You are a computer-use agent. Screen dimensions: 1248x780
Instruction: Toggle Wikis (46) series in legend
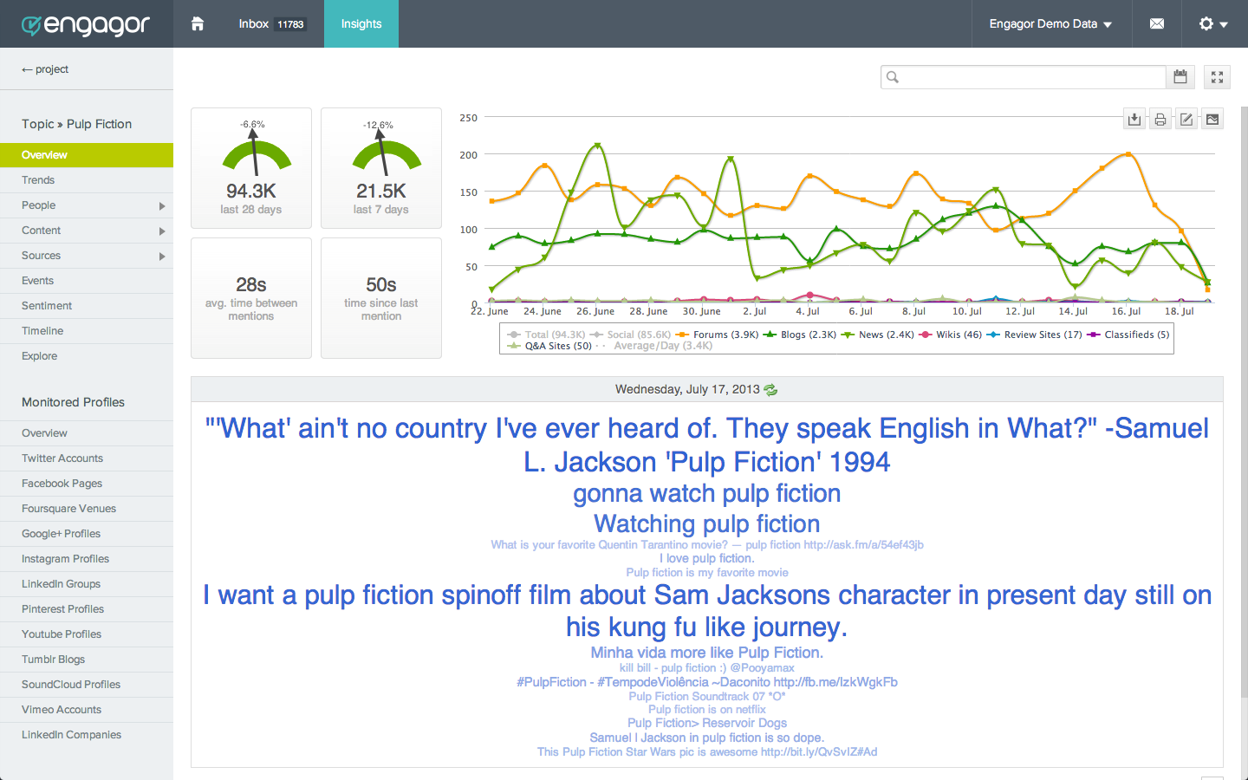[x=950, y=335]
